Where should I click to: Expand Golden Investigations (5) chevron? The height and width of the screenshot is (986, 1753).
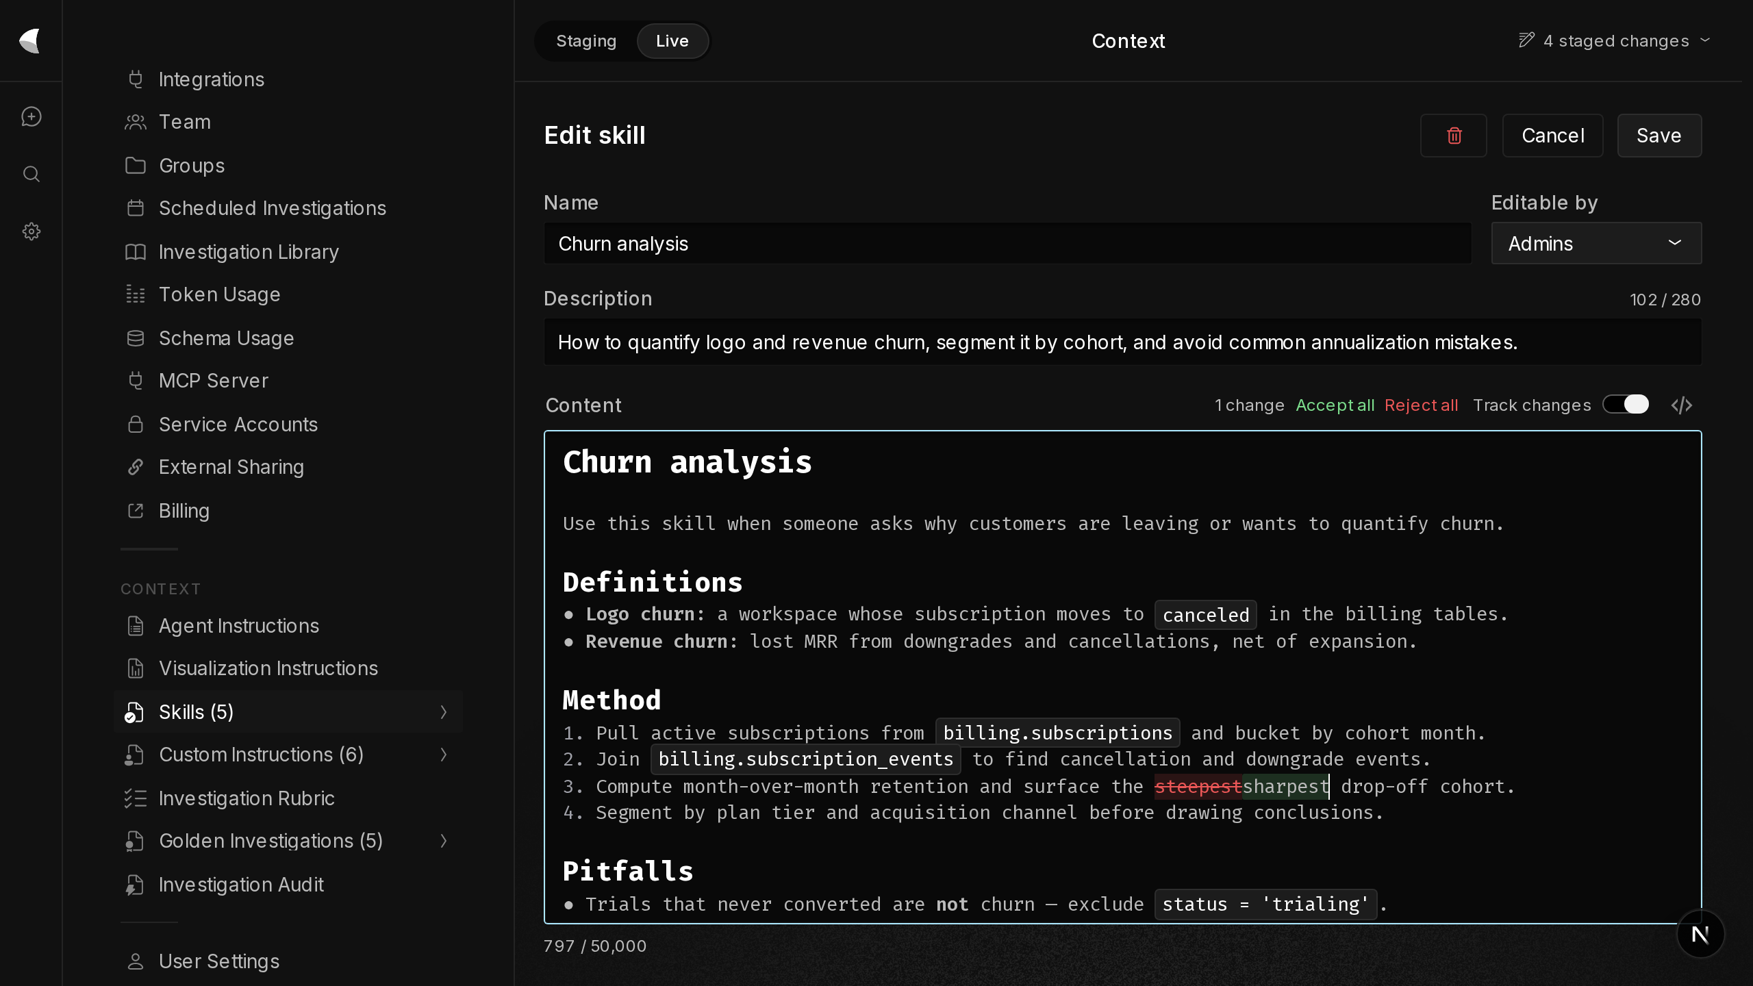click(x=444, y=841)
